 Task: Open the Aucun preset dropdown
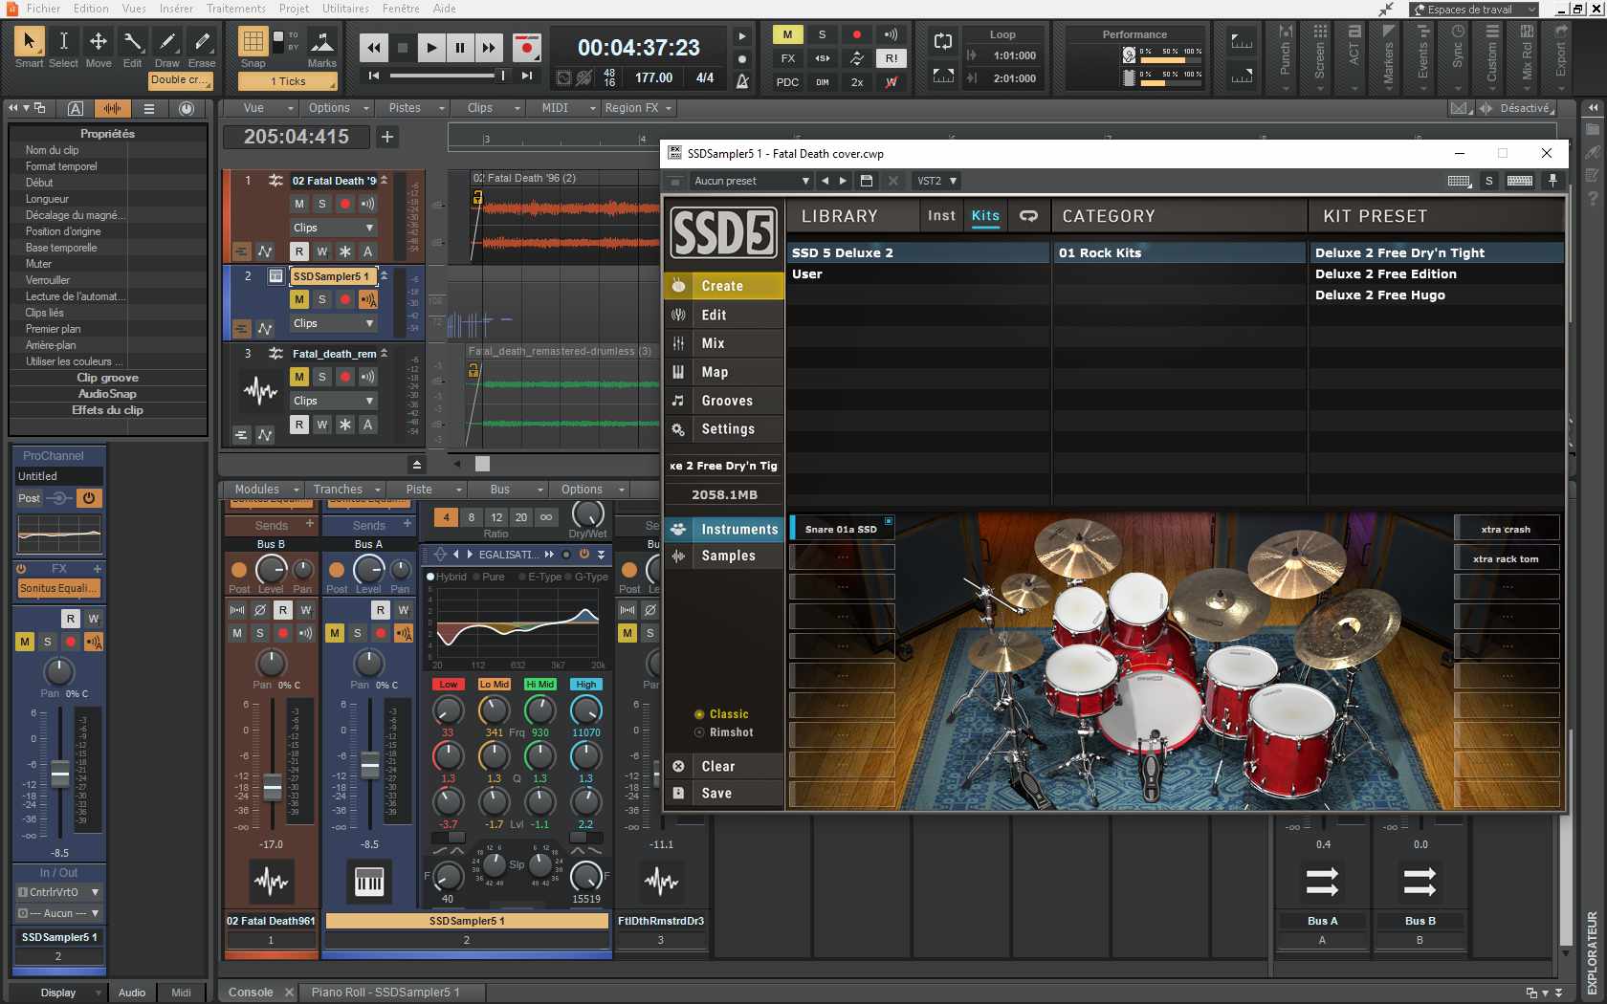tap(751, 181)
